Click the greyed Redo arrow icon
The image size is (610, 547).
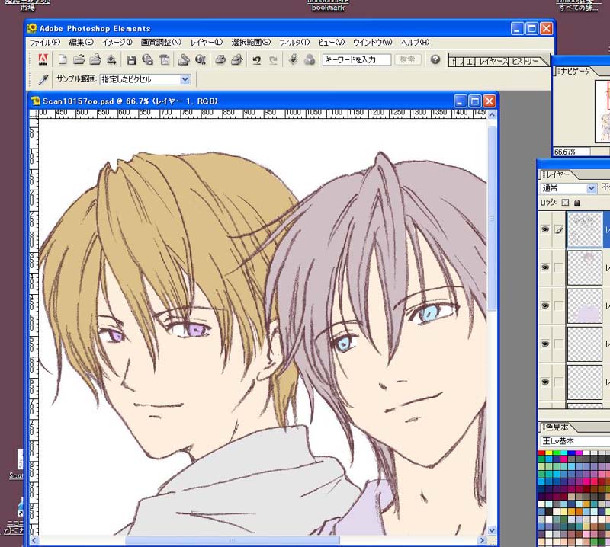tap(274, 60)
